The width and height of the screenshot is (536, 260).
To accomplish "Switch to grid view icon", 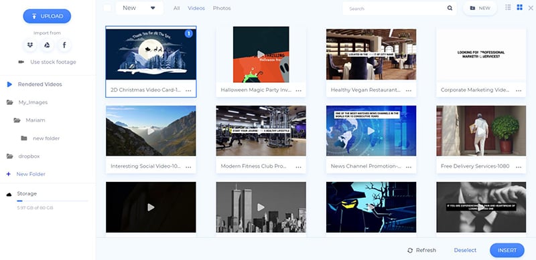I will (520, 7).
